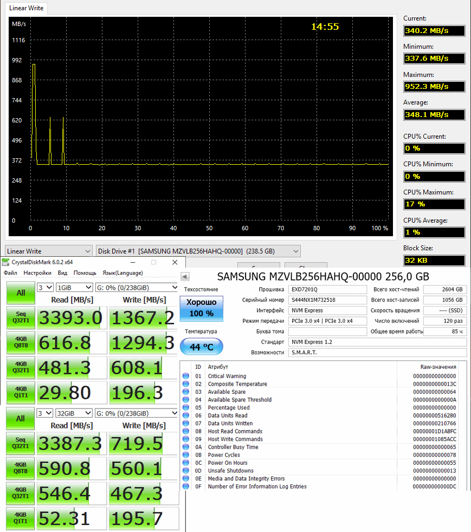Click the interface field NVM Express
The width and height of the screenshot is (471, 532).
tap(327, 310)
